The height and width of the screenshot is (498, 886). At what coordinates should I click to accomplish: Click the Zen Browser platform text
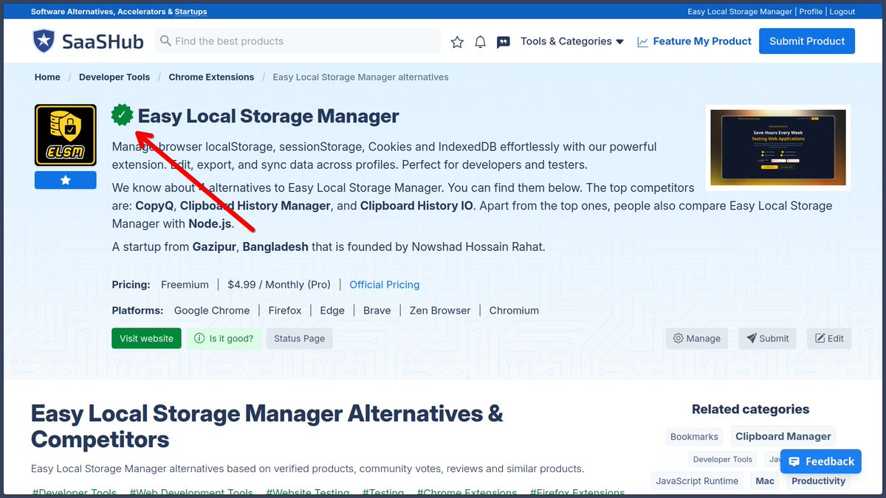tap(440, 311)
